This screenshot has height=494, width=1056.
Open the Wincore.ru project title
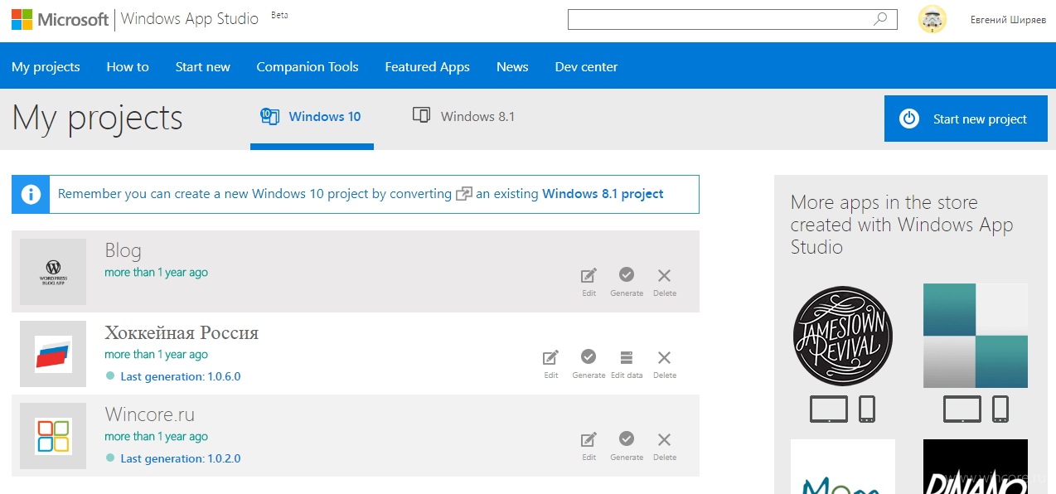pos(150,414)
